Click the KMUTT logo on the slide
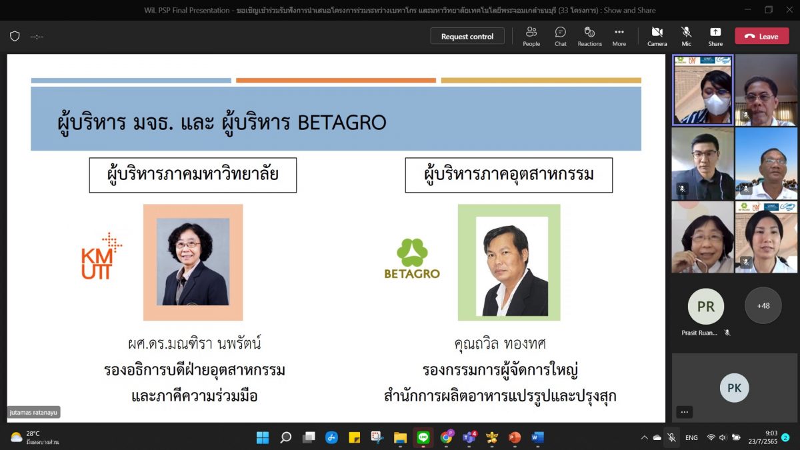This screenshot has height=450, width=800. (x=101, y=255)
